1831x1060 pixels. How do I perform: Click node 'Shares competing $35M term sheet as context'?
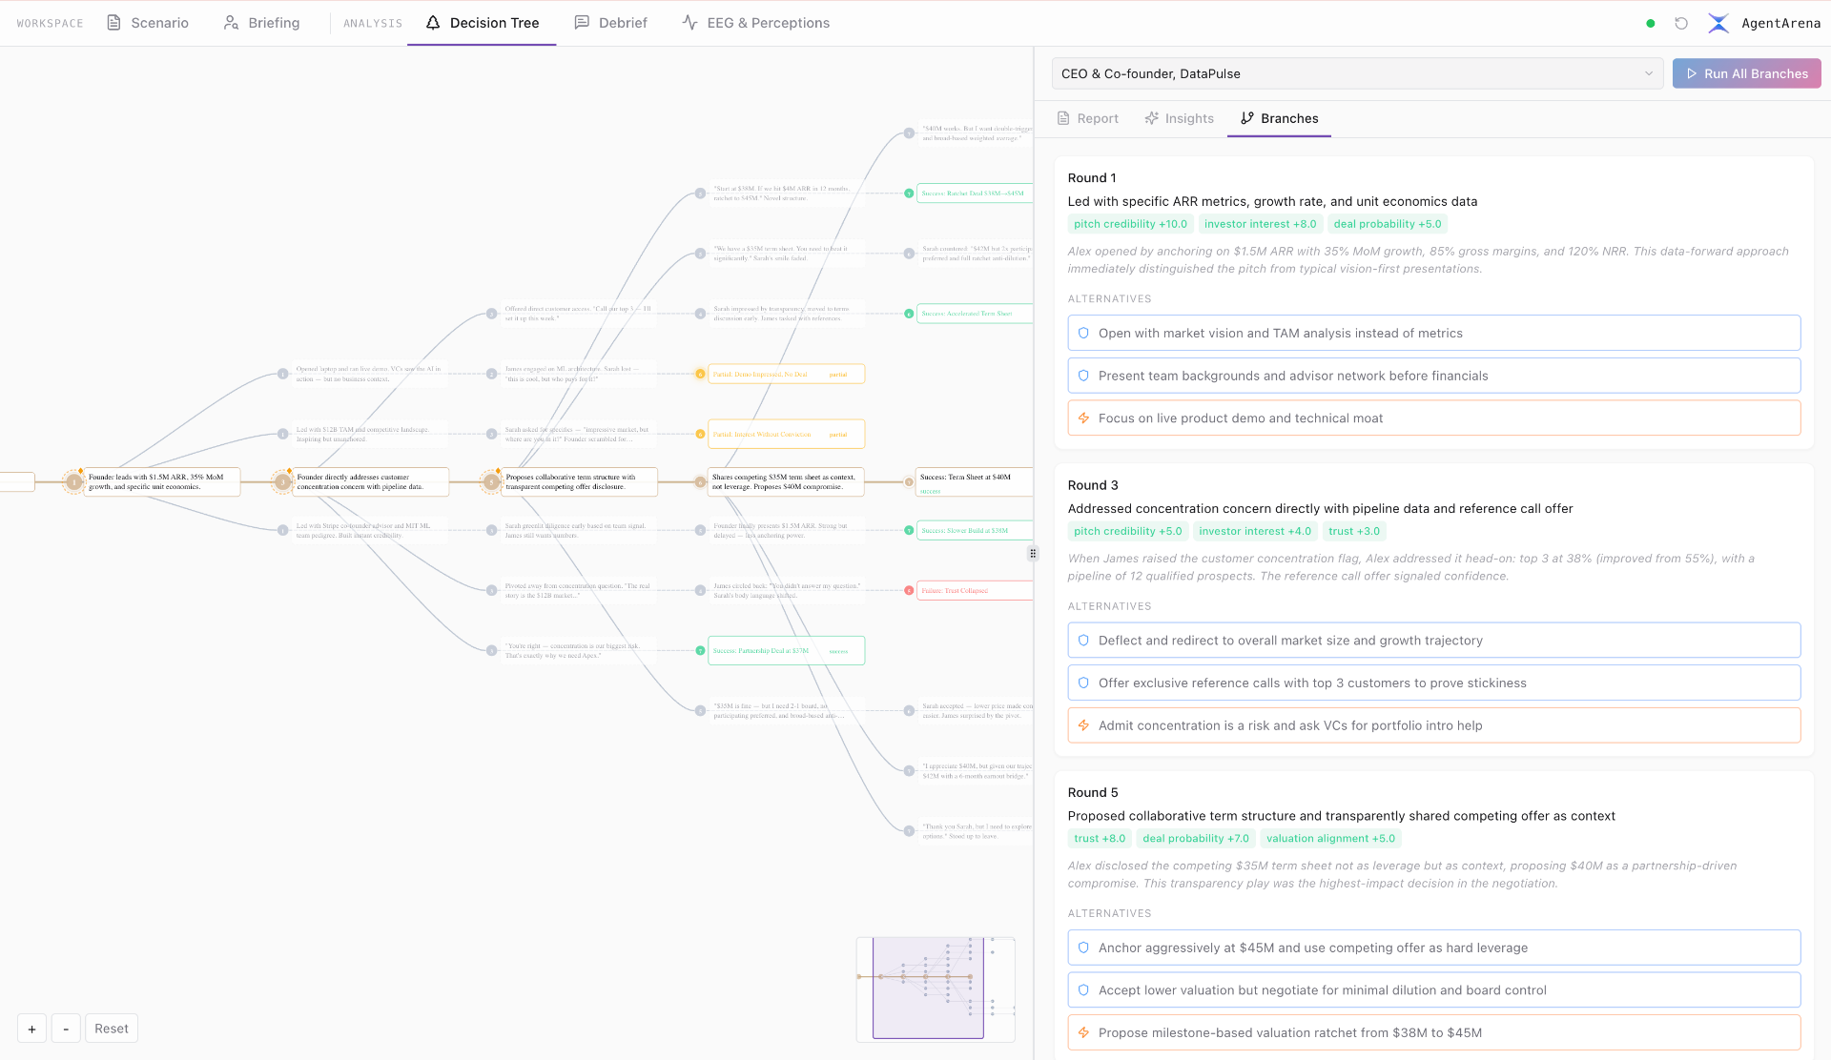click(x=787, y=481)
